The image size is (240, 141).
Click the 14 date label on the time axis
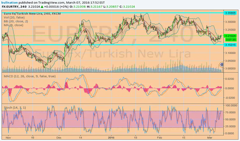click(81, 138)
